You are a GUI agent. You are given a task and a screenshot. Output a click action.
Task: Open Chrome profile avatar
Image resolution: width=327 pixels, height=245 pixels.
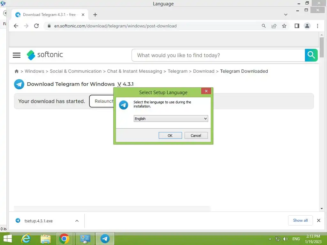[307, 26]
